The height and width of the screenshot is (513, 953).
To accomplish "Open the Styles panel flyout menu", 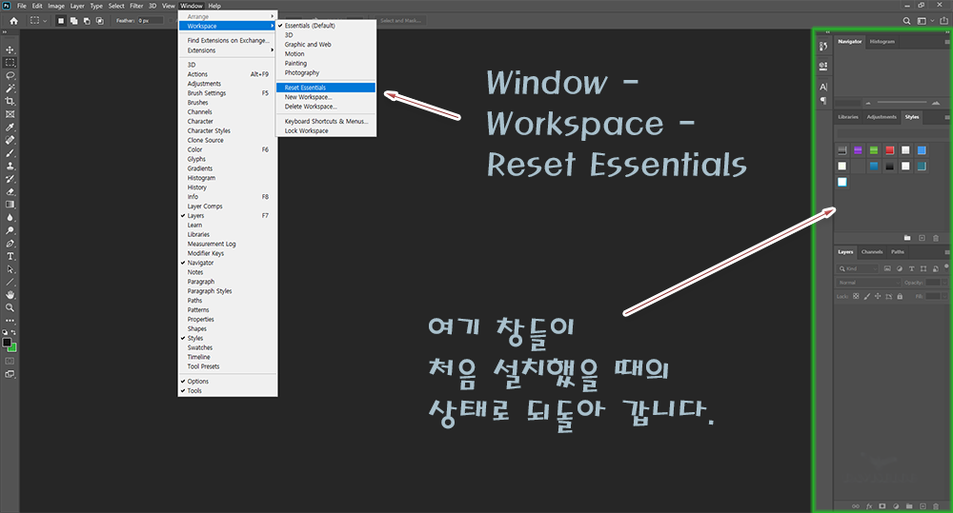I will coord(946,117).
